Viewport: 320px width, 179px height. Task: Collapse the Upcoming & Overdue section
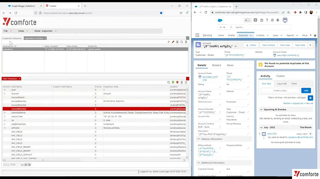point(261,109)
